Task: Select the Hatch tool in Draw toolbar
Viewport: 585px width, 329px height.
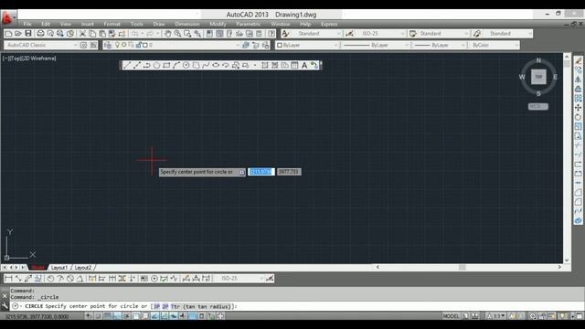Action: [x=265, y=65]
